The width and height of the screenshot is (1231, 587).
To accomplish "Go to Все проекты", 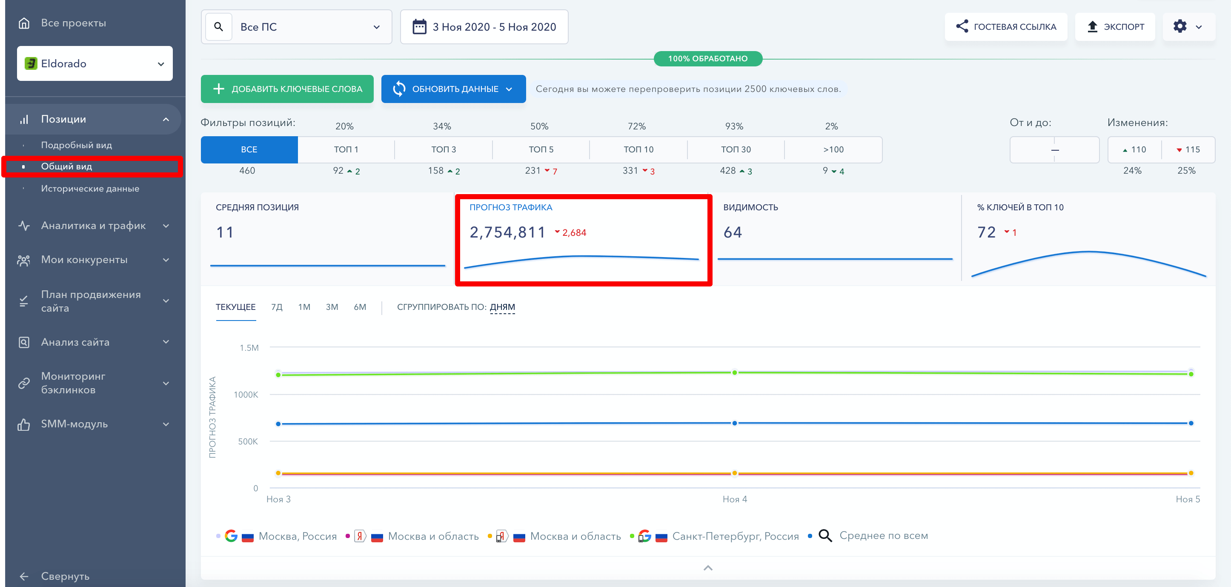I will 73,23.
